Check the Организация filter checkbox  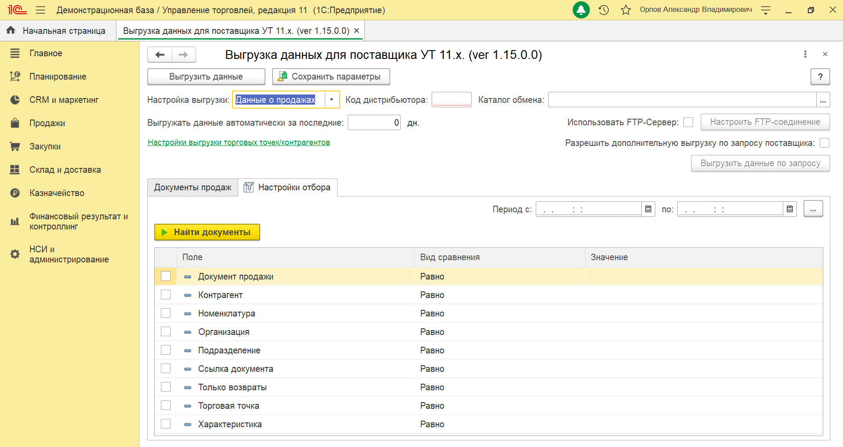pos(166,331)
